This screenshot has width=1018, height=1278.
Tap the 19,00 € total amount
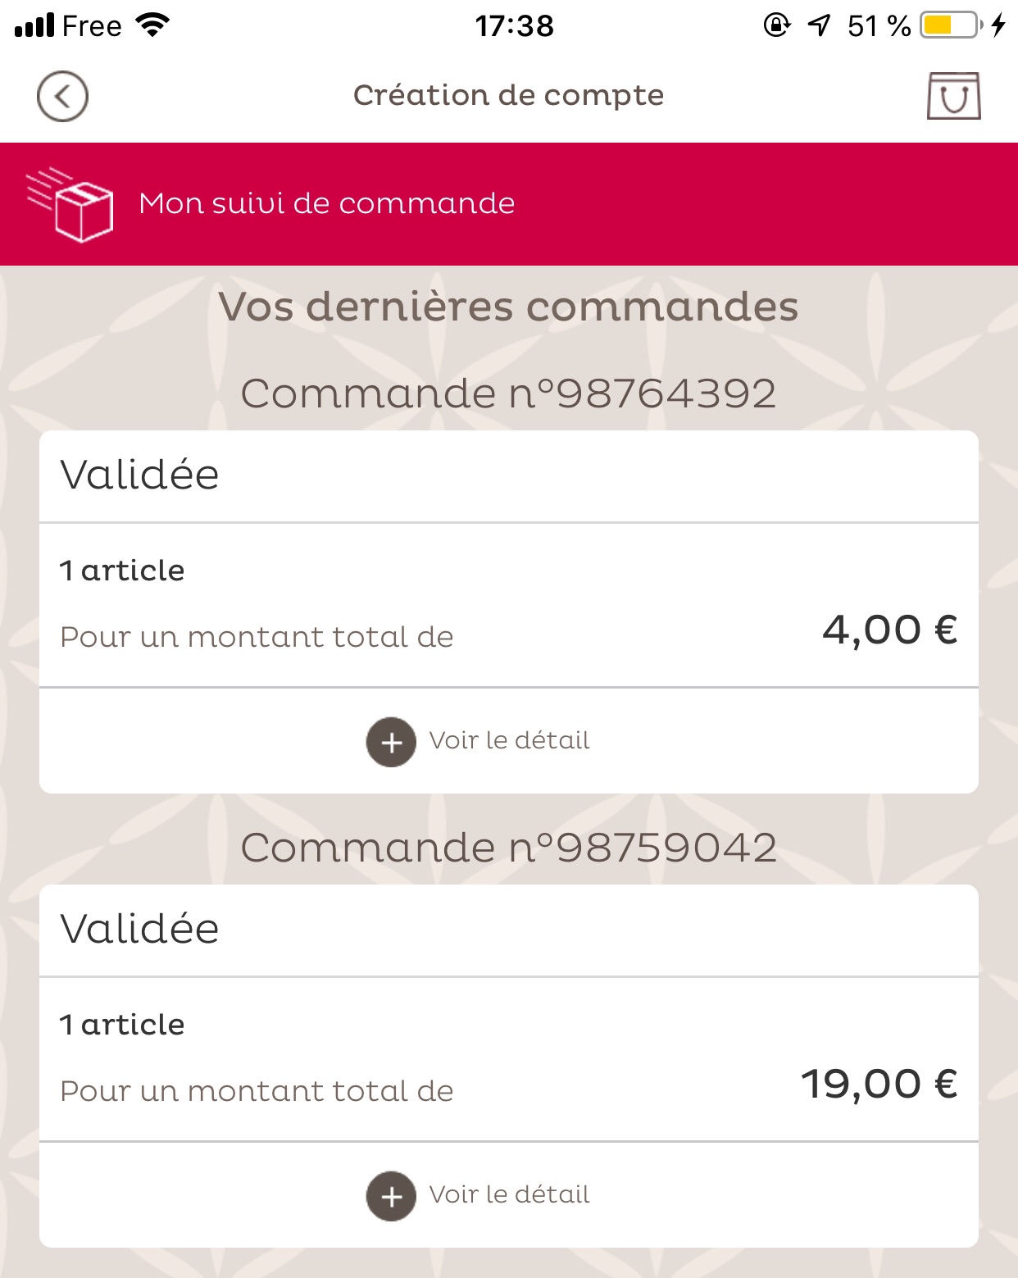pyautogui.click(x=879, y=1085)
